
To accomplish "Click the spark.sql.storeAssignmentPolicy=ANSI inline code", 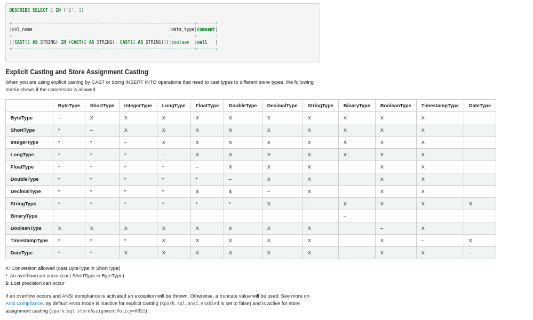I will pos(98,311).
